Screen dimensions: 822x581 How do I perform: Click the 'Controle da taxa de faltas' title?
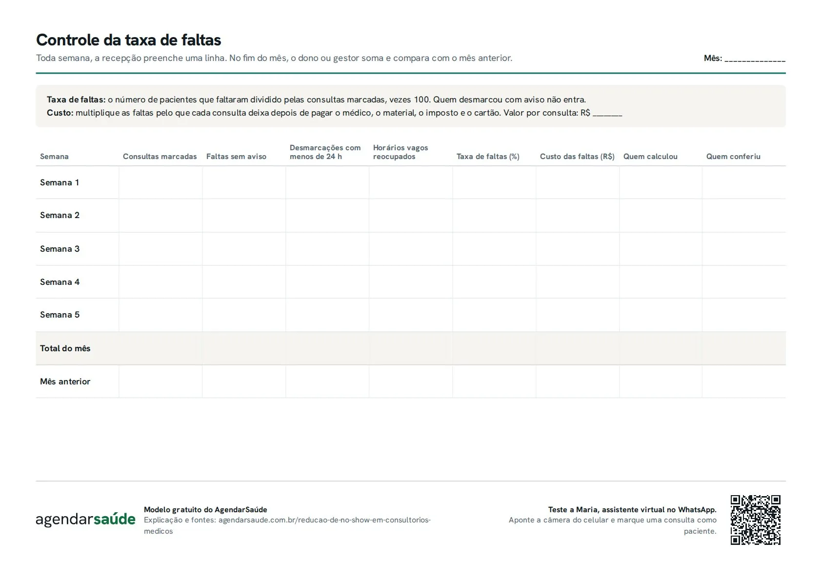click(x=129, y=40)
